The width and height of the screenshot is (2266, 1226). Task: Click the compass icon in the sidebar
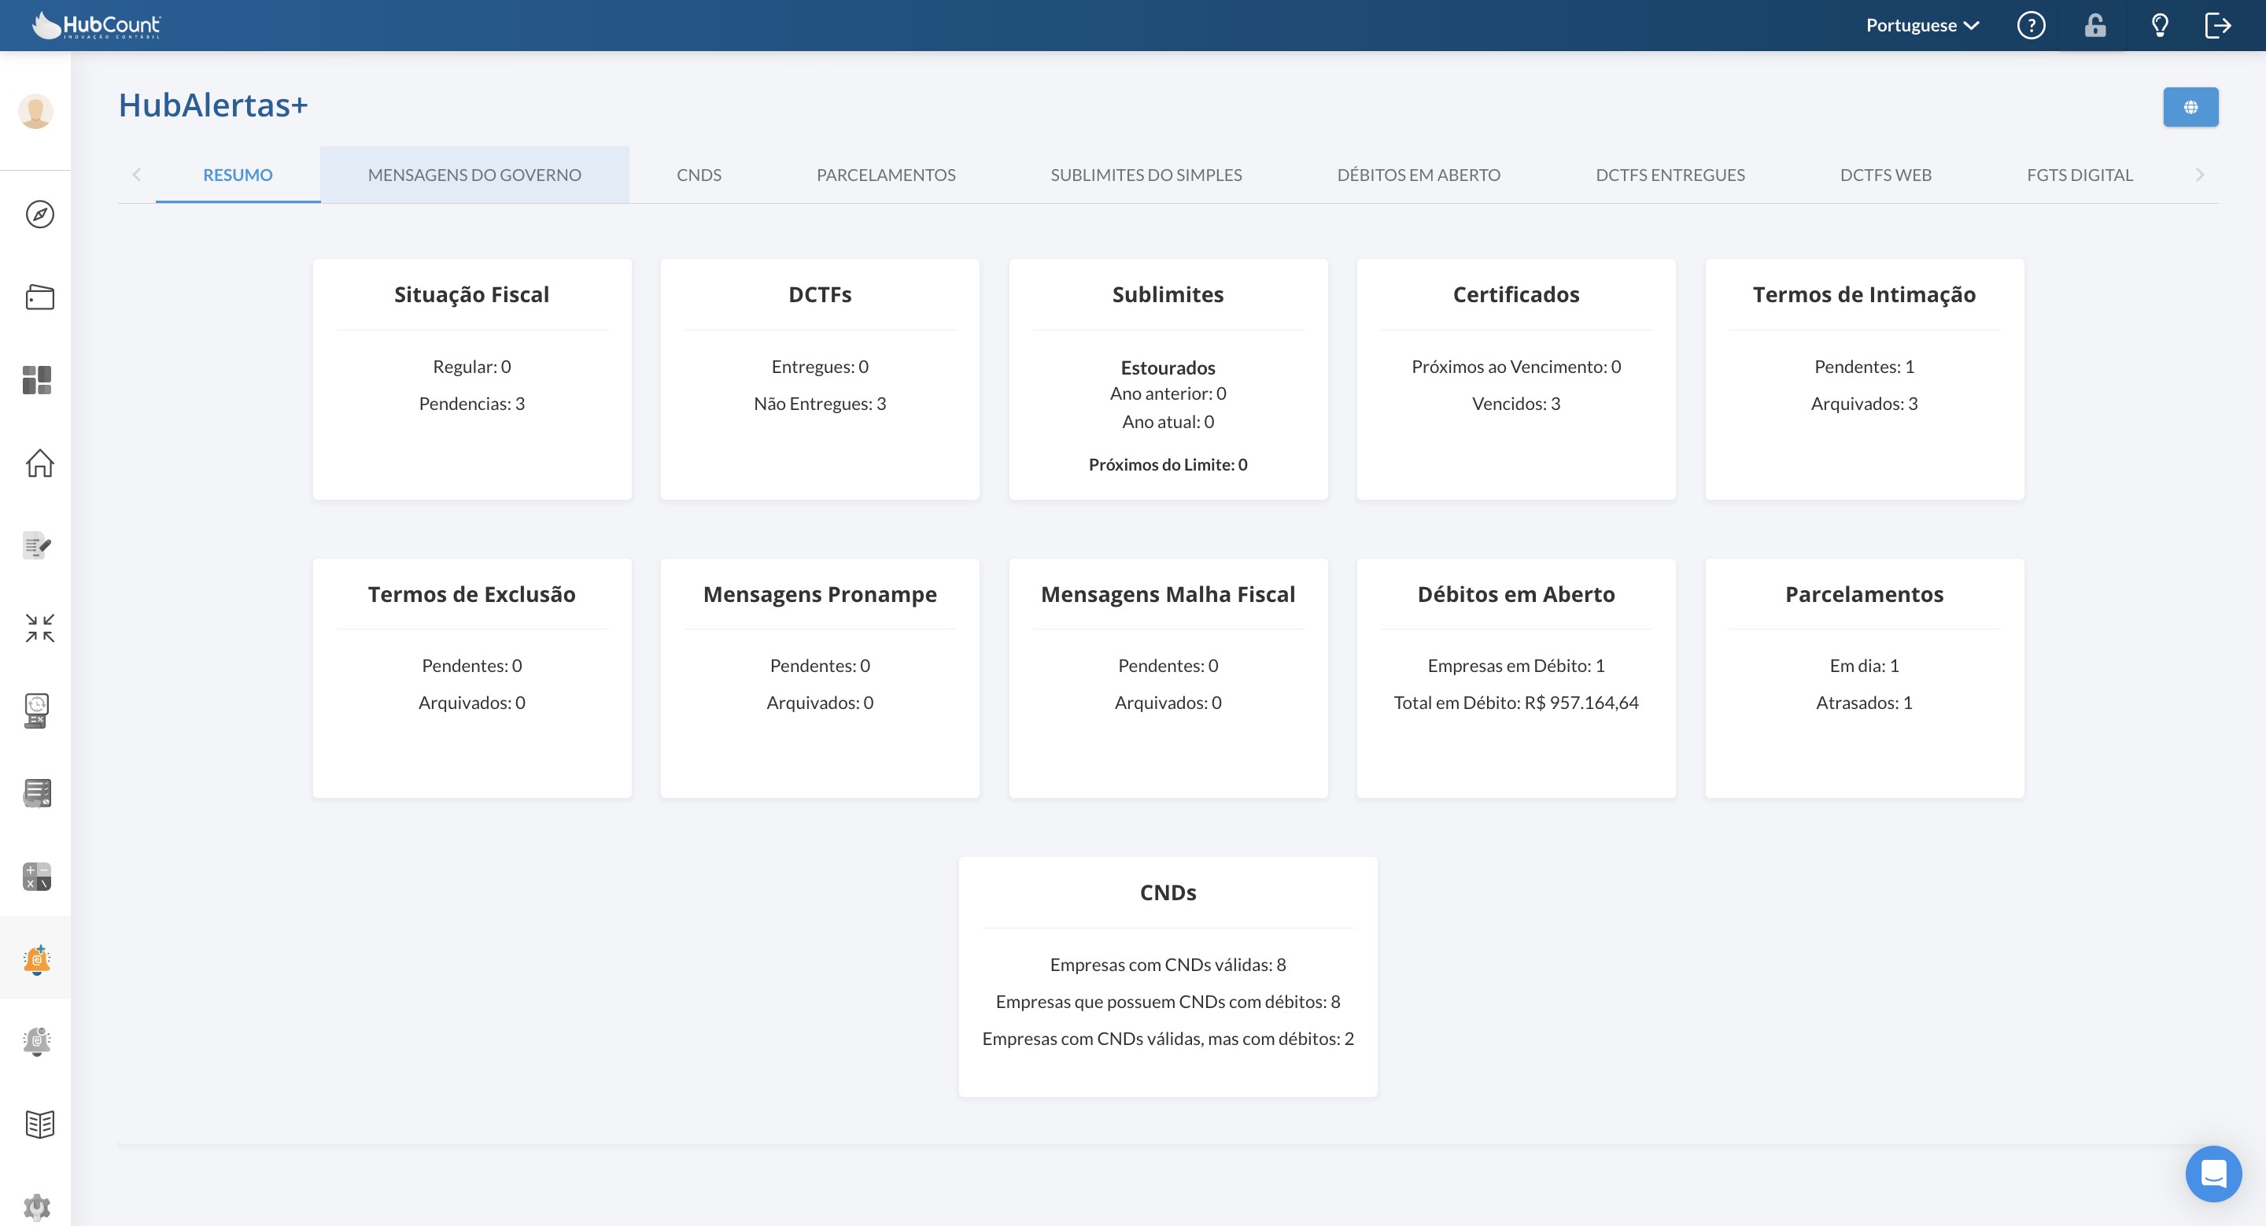39,215
